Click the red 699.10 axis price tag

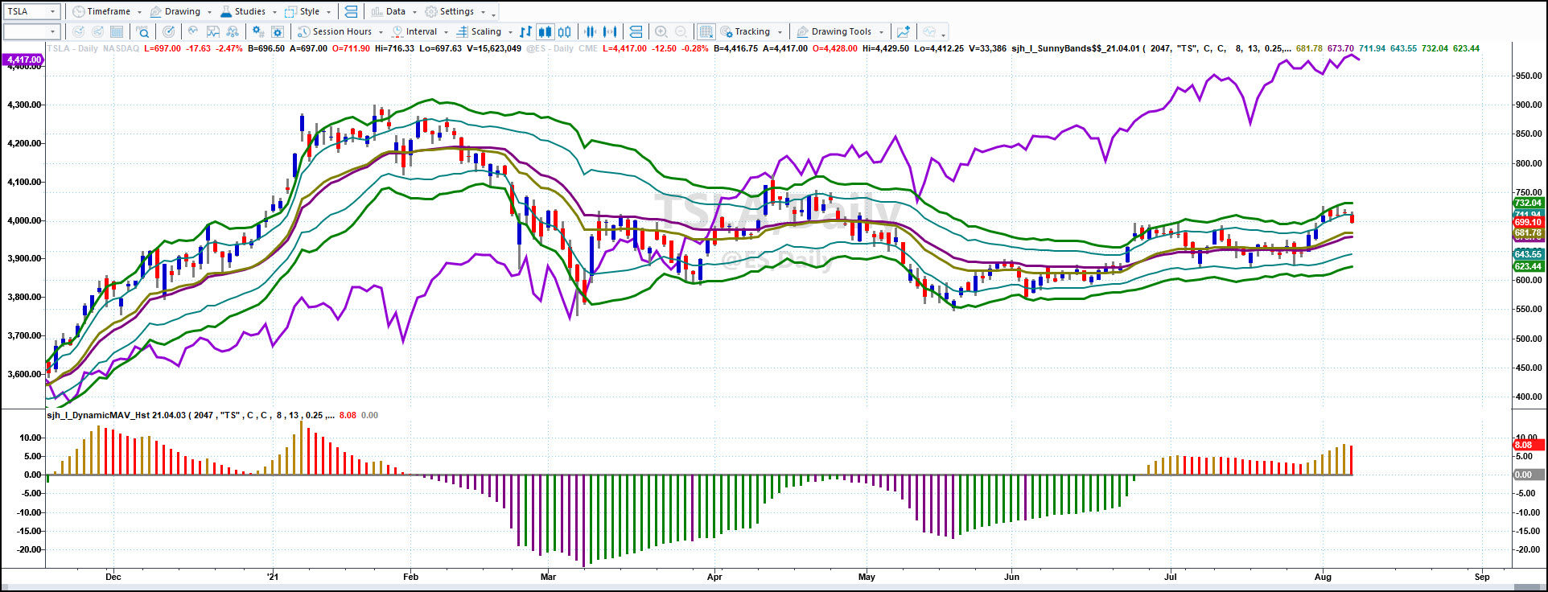coord(1527,222)
